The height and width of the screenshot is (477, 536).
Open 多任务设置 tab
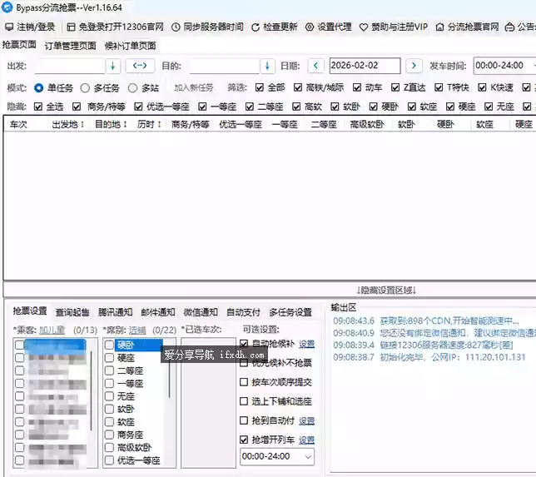coord(290,312)
